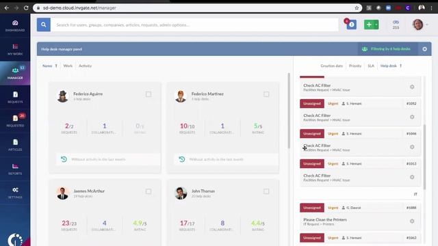Open John Thomas agent name
438x246 pixels.
point(203,191)
